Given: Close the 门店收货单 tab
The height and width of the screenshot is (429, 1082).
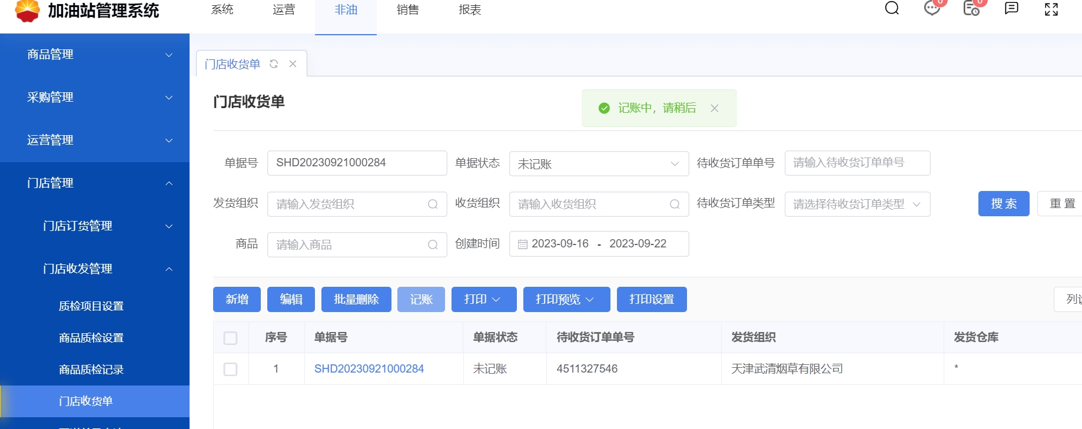Looking at the screenshot, I should 293,64.
